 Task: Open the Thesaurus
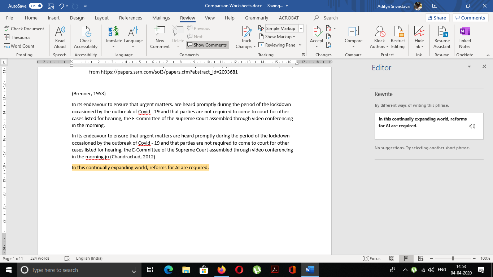(x=17, y=37)
